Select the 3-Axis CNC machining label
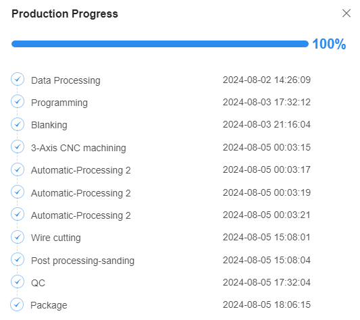360x320 pixels. click(x=78, y=148)
